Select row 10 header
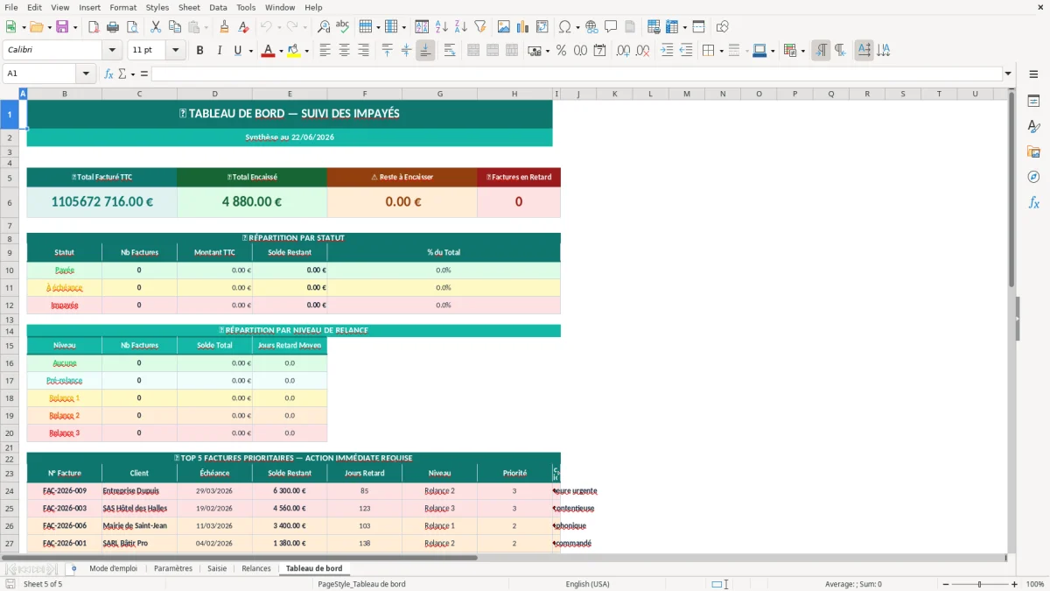Image resolution: width=1050 pixels, height=591 pixels. 10,271
